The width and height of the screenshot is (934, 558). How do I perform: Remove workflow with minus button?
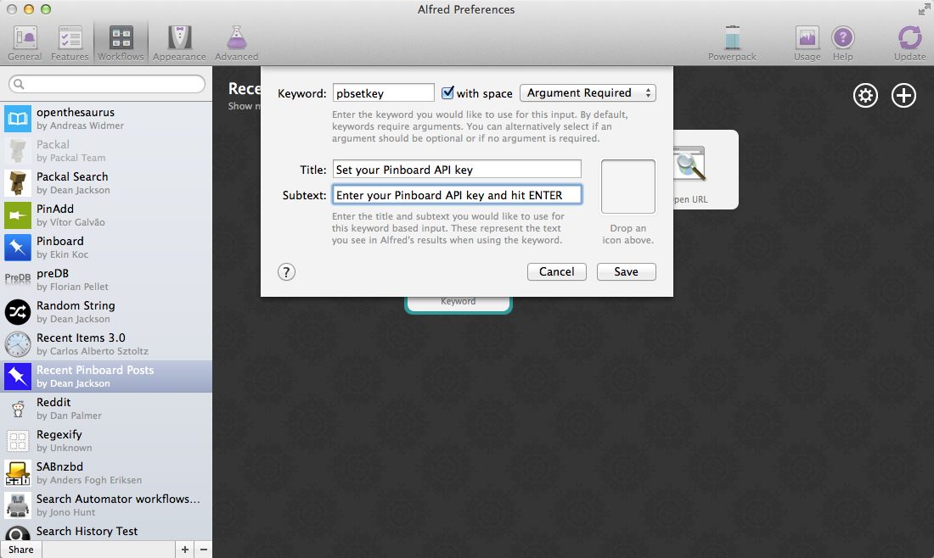pyautogui.click(x=203, y=549)
